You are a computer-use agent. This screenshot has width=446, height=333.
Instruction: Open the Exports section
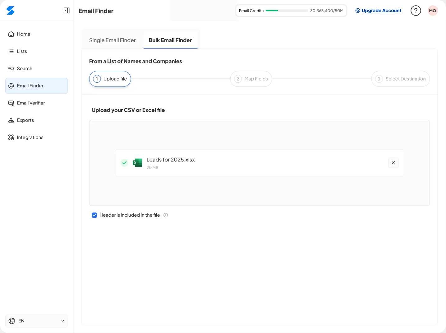point(25,120)
